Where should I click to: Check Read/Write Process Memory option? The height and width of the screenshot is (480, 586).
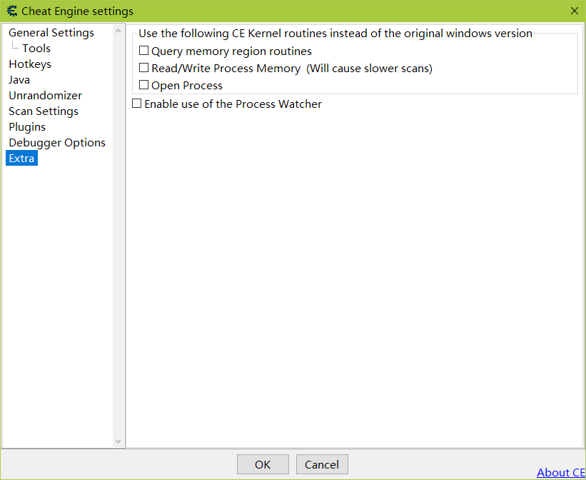coord(144,69)
